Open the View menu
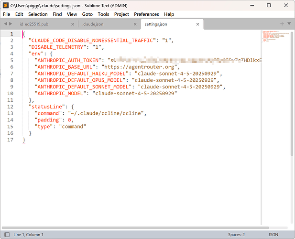Viewport: 295px width, 239px height. tap(72, 14)
